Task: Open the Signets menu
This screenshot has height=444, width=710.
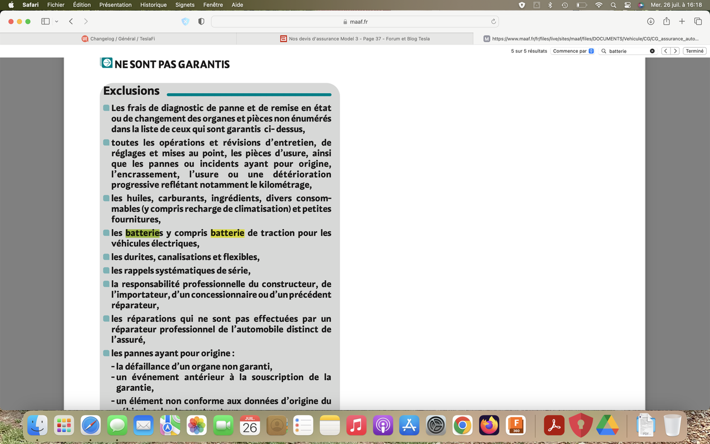Action: pyautogui.click(x=185, y=5)
